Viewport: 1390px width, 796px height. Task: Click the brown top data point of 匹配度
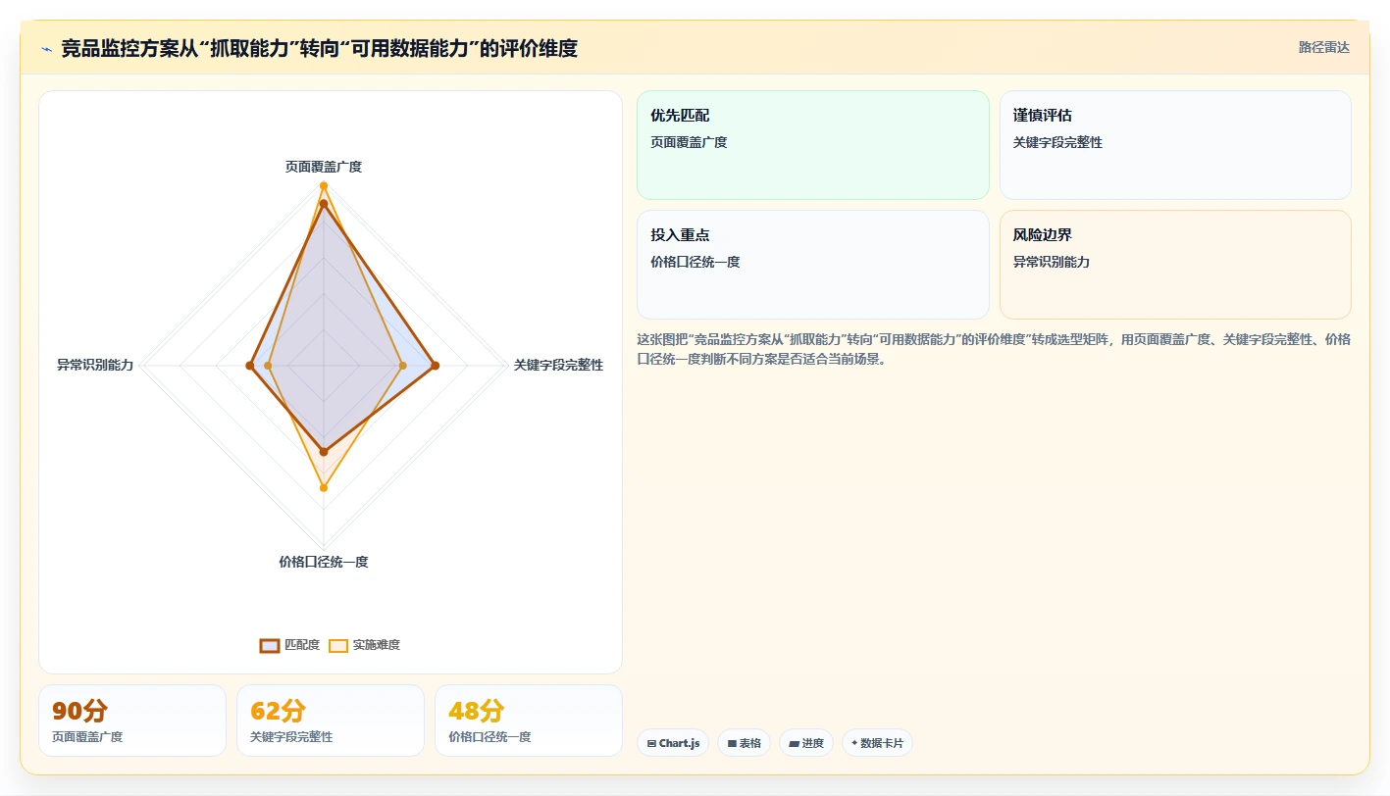[324, 203]
